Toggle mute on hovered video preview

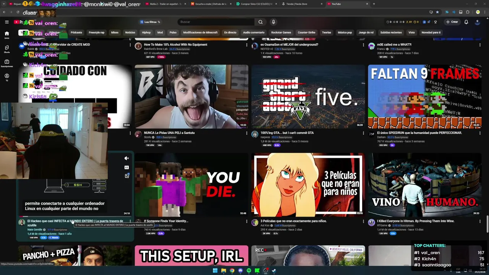point(126,158)
